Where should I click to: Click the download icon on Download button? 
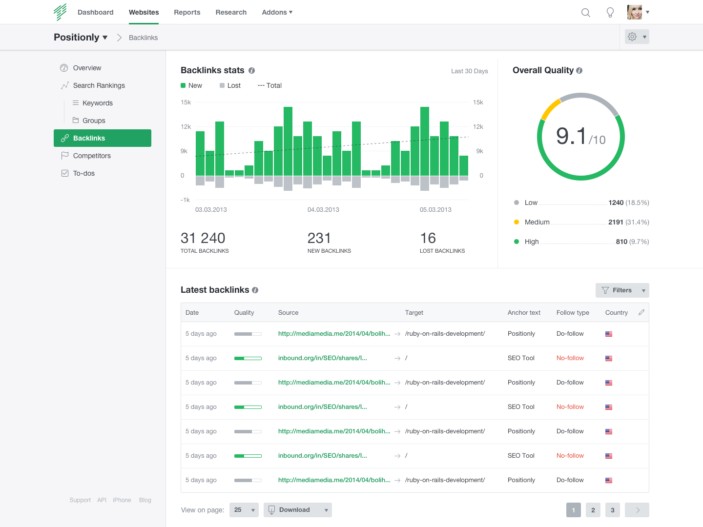click(x=272, y=510)
